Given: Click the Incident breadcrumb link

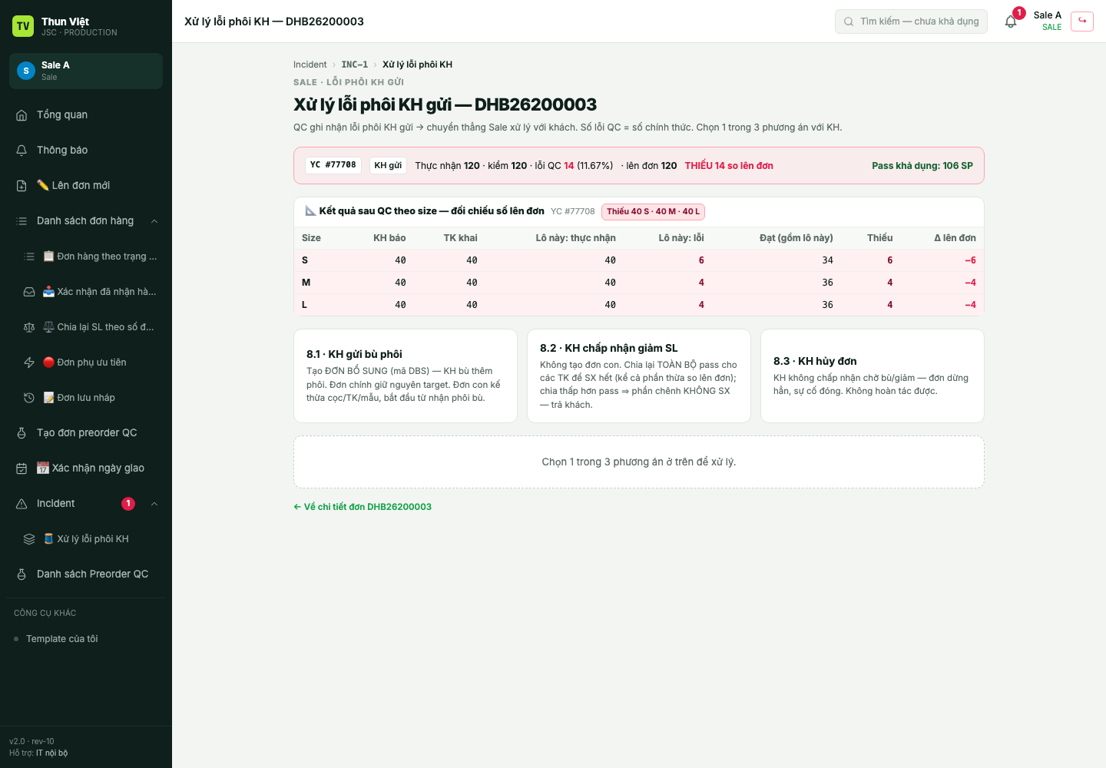Looking at the screenshot, I should (310, 65).
